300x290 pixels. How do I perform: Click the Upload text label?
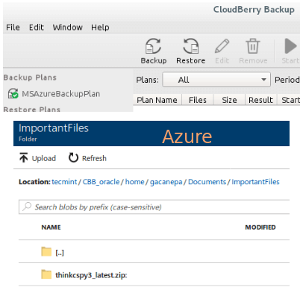click(44, 158)
